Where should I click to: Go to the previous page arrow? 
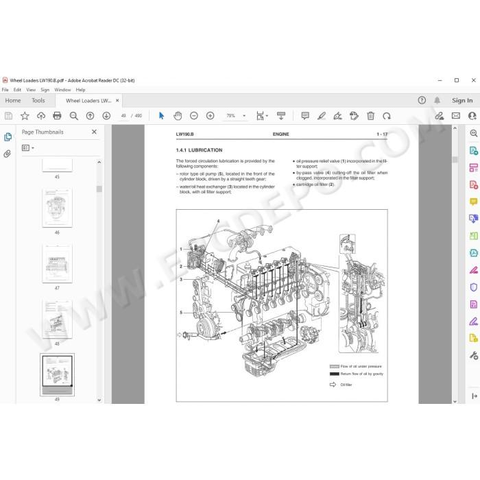click(x=90, y=116)
